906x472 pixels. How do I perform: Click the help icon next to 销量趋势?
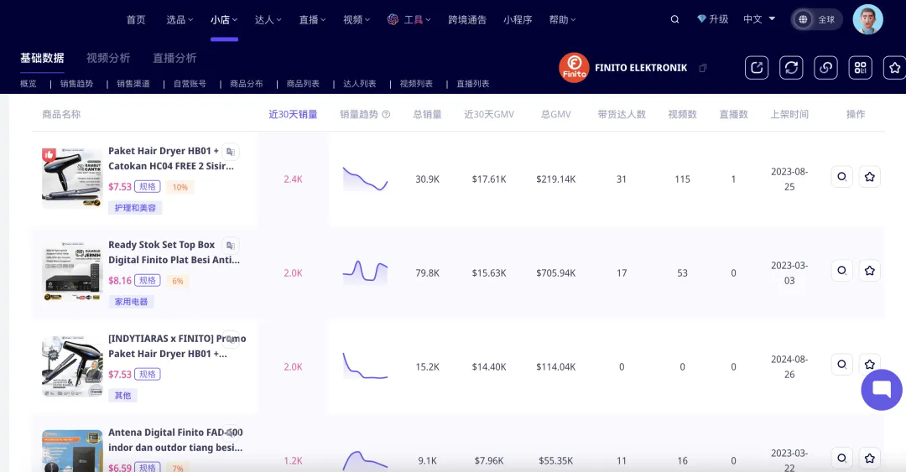(x=386, y=114)
